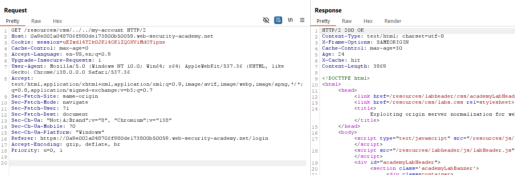The height and width of the screenshot is (175, 515).
Task: Open the Request panel hamburger menu
Action: pyautogui.click(x=302, y=20)
